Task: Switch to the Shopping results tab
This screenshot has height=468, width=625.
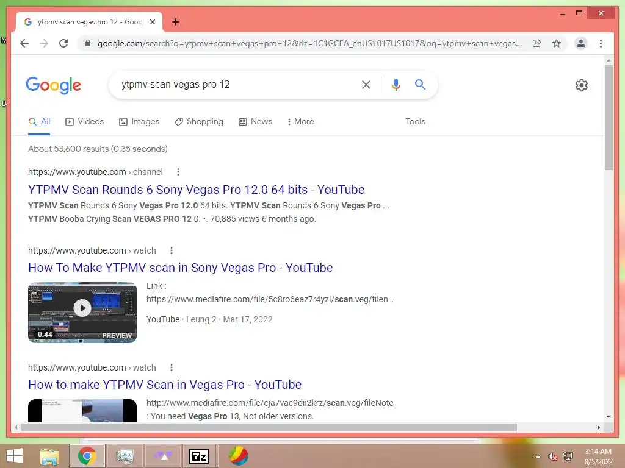Action: point(199,122)
